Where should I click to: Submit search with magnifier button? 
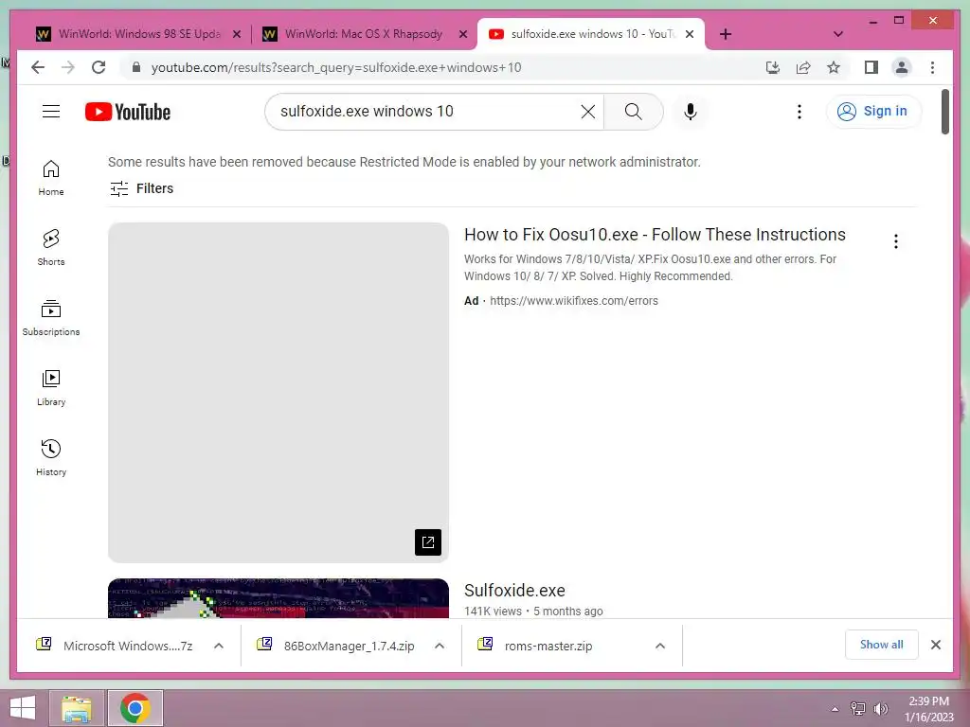(634, 112)
